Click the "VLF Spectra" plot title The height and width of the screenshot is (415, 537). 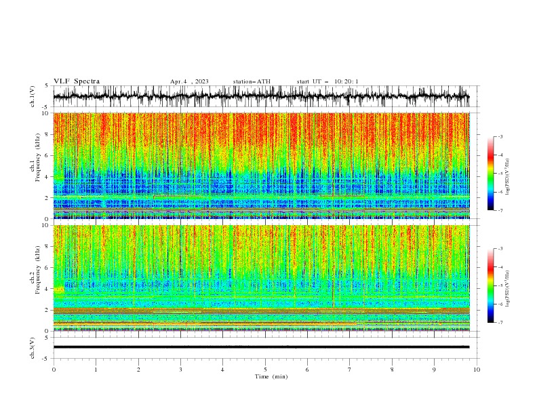[77, 81]
